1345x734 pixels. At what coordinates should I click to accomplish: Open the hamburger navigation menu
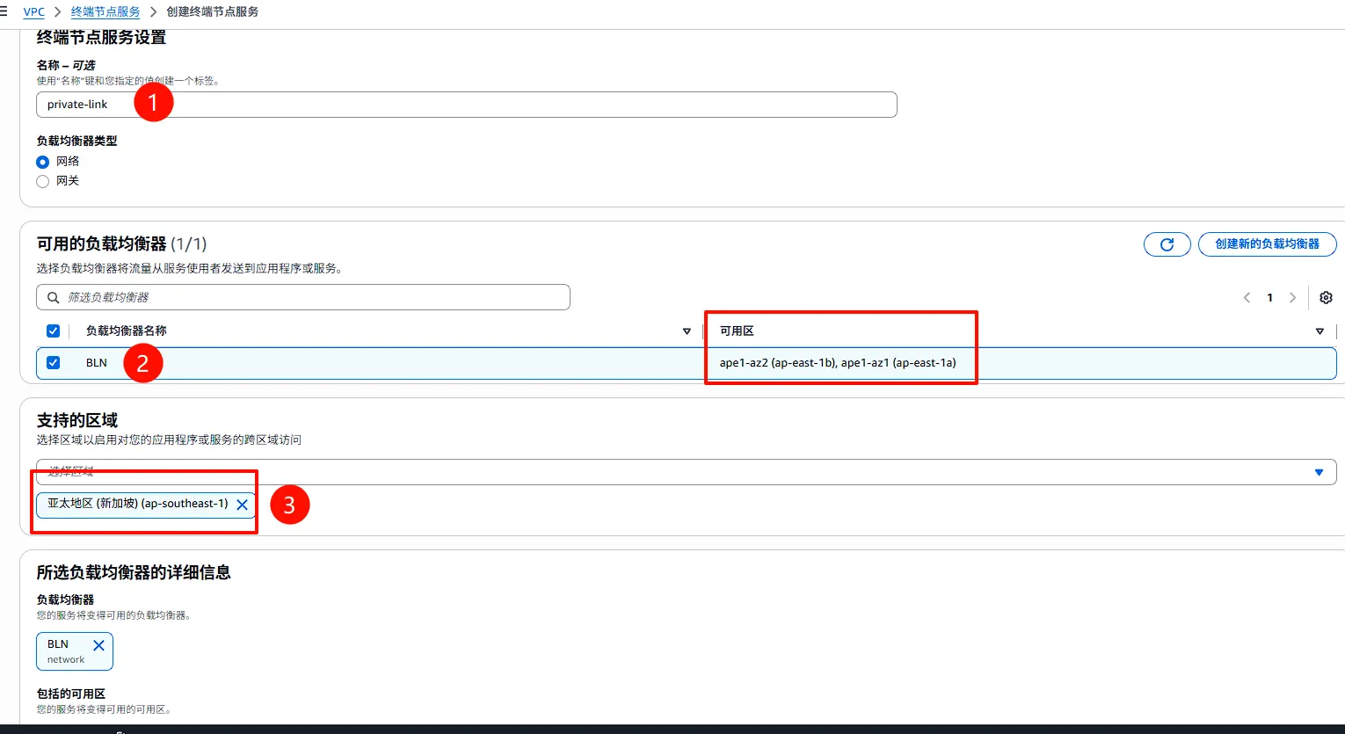pos(4,11)
